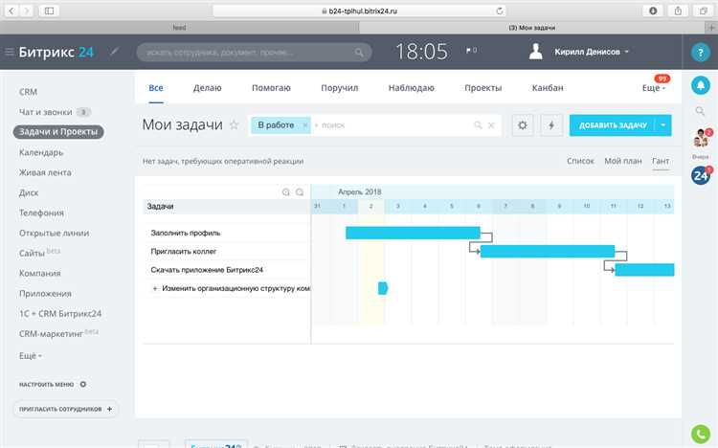Click the search magnifier in top bar
The image size is (718, 448).
tap(359, 53)
